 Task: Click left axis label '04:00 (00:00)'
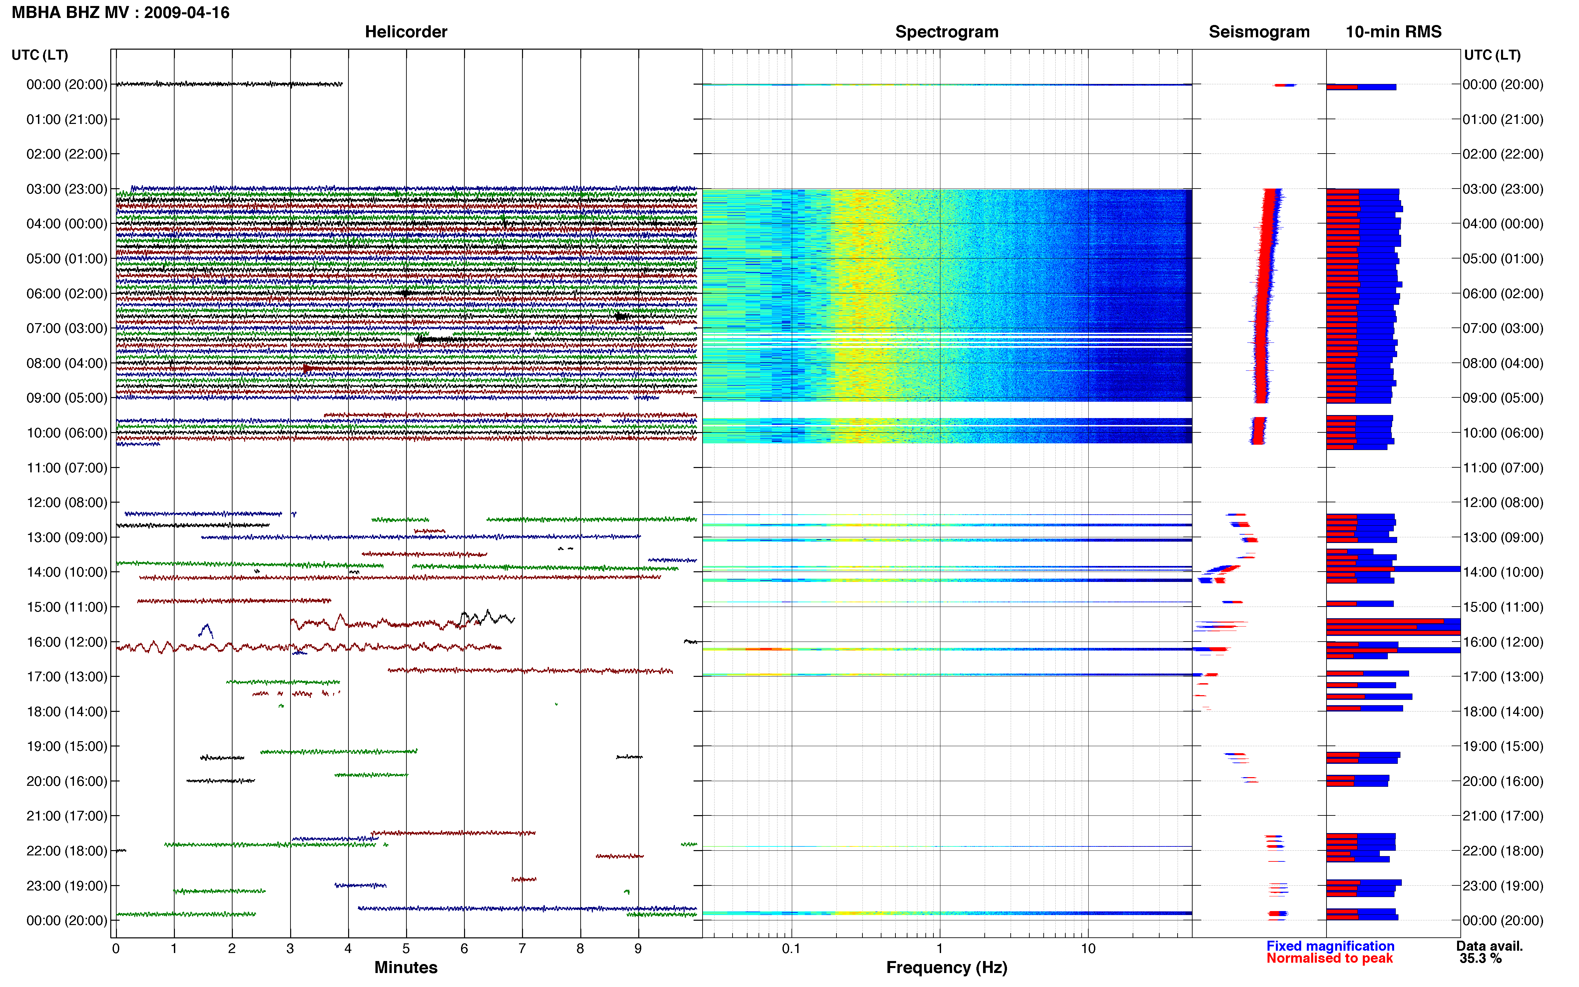click(67, 224)
